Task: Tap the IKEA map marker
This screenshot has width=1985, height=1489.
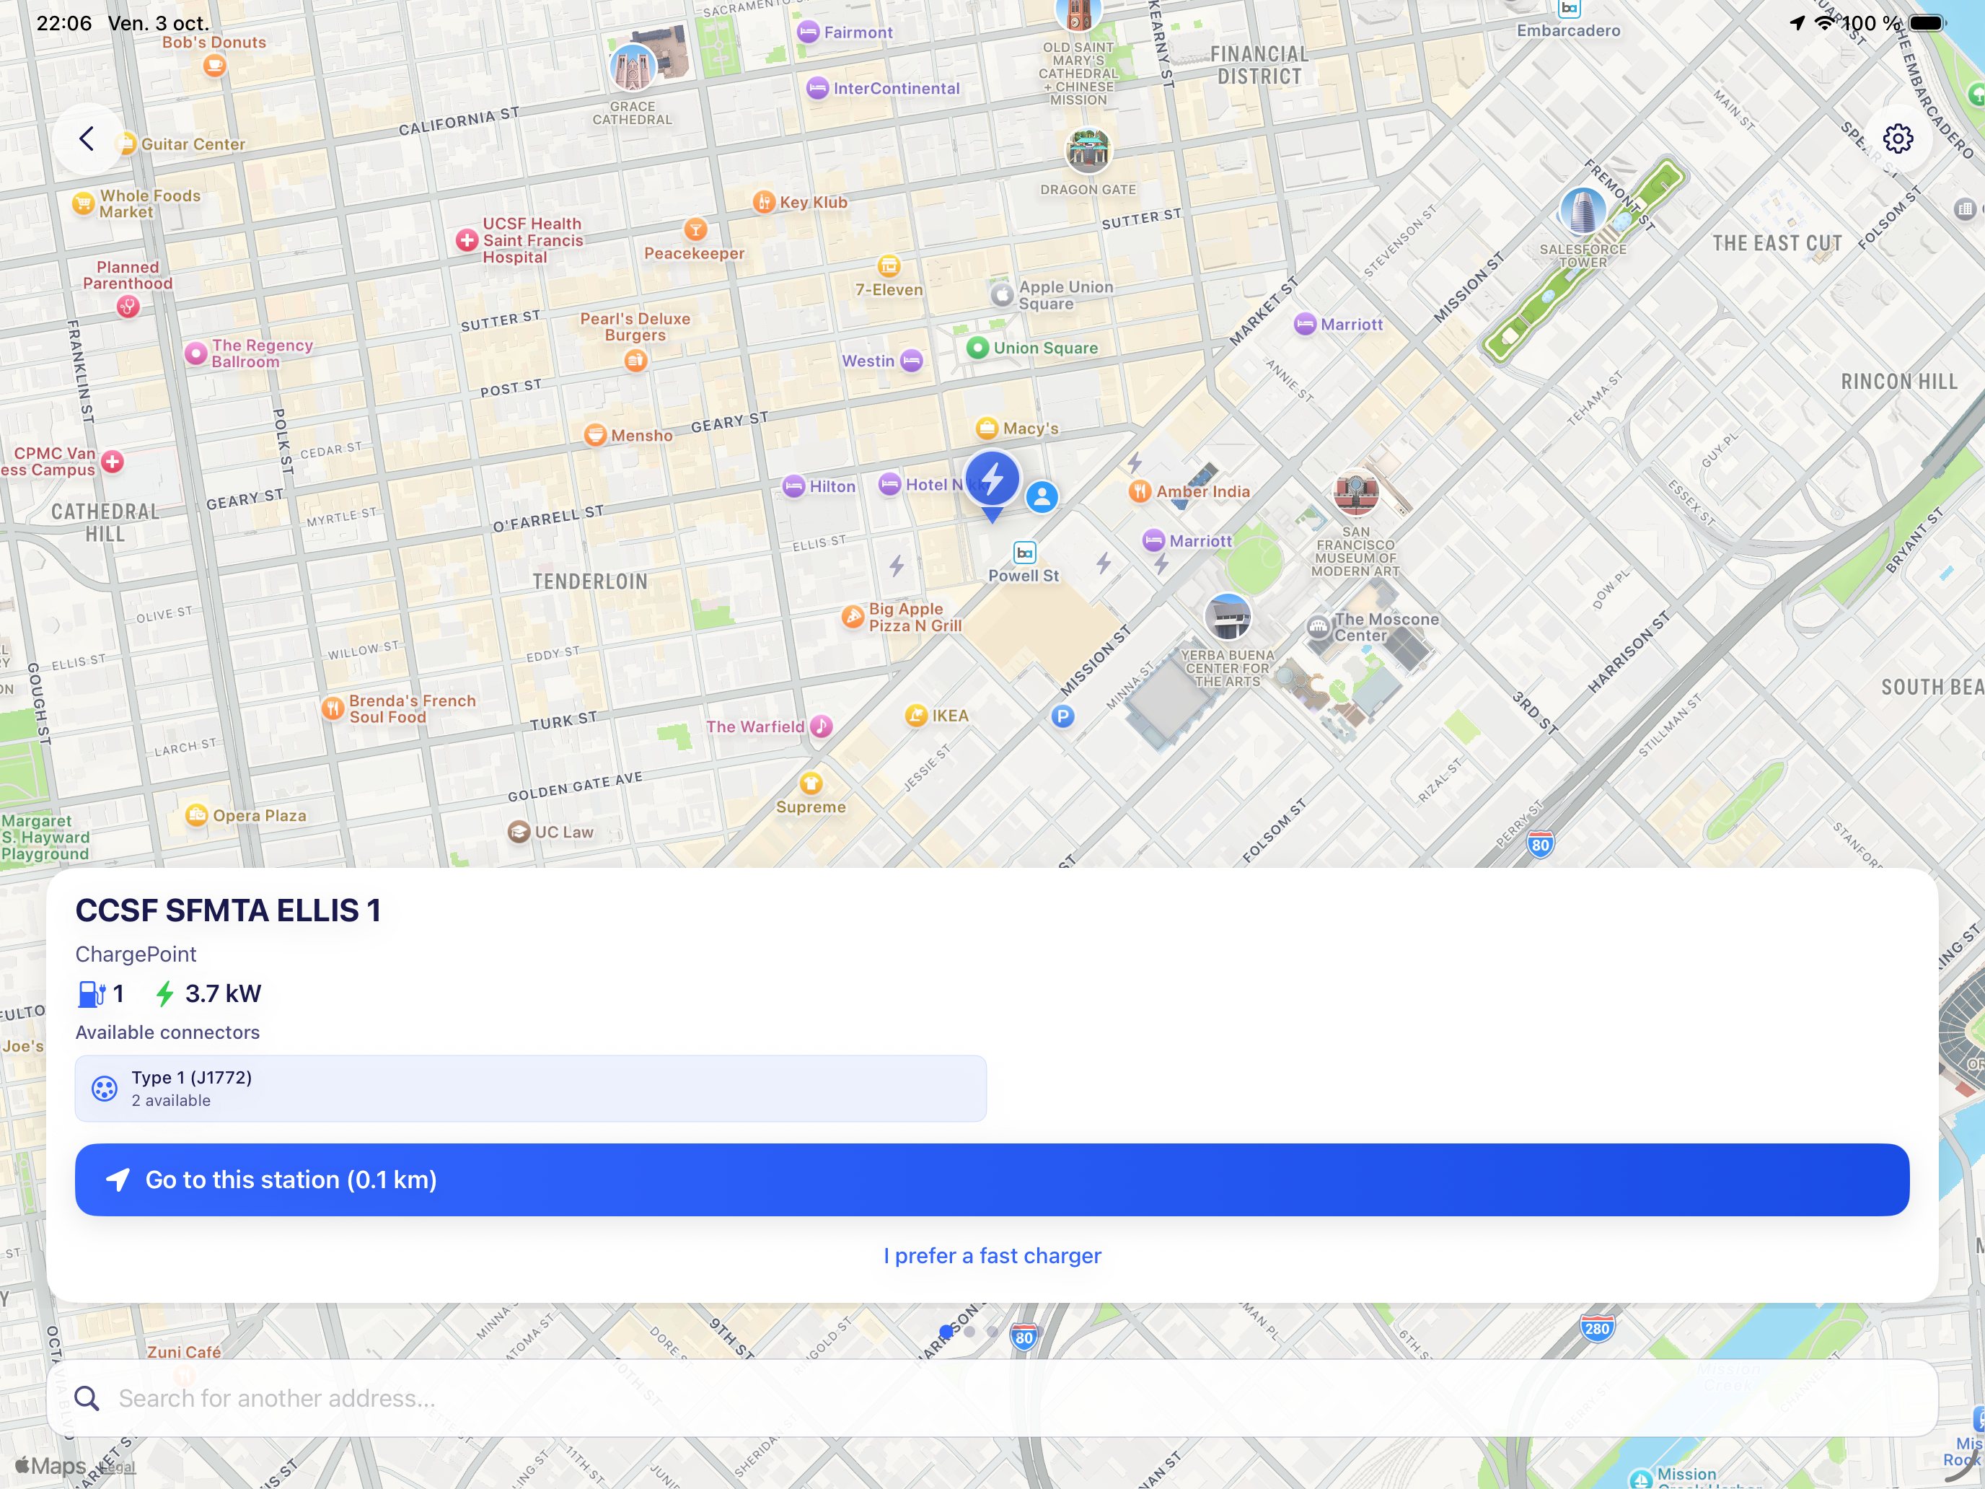Action: [x=916, y=716]
